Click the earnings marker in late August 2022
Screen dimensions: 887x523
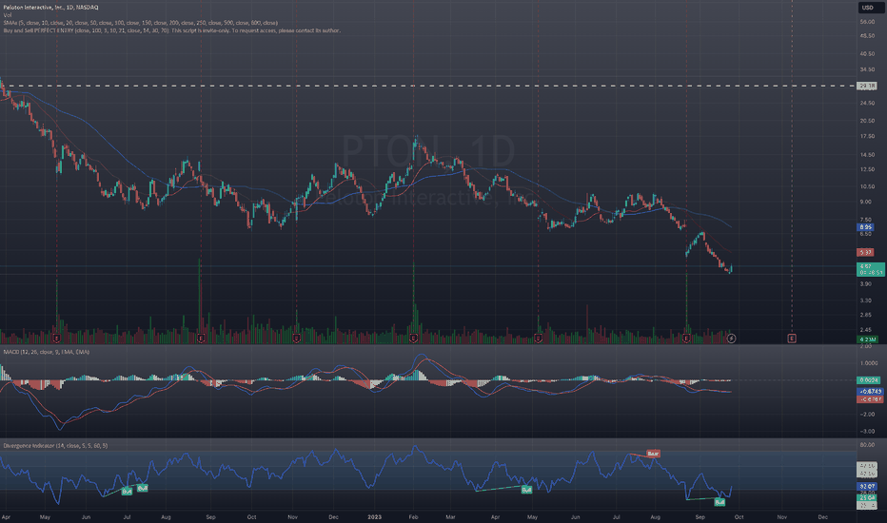(x=201, y=339)
